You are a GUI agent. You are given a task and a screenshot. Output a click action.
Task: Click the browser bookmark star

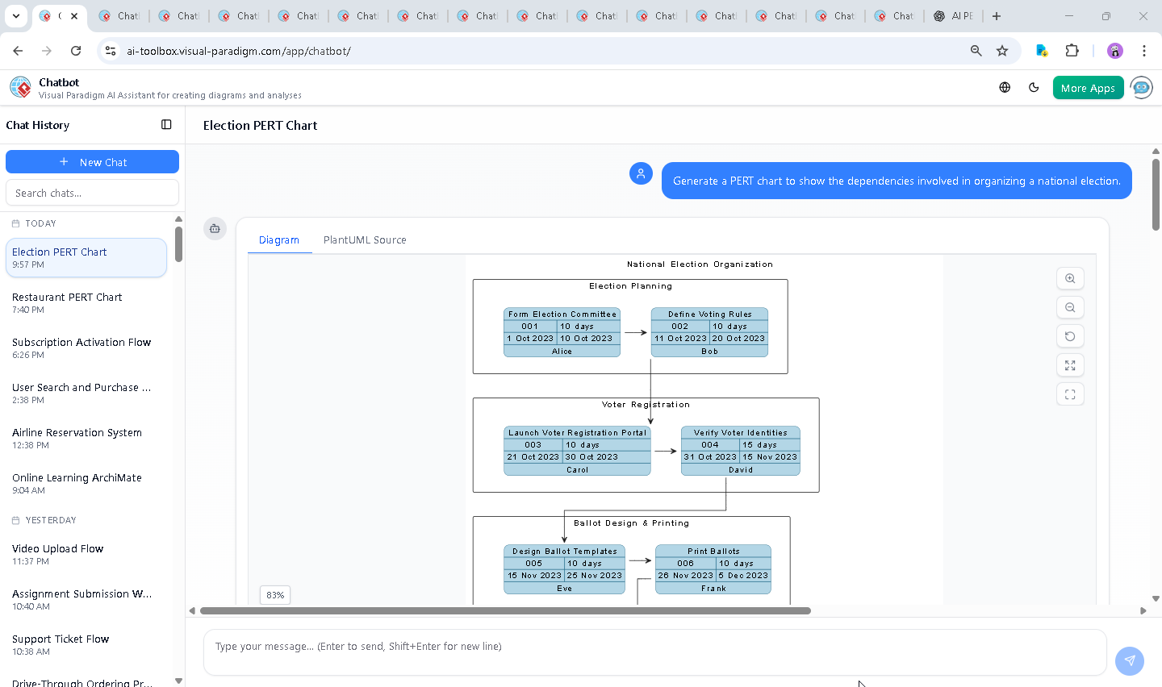[1002, 50]
